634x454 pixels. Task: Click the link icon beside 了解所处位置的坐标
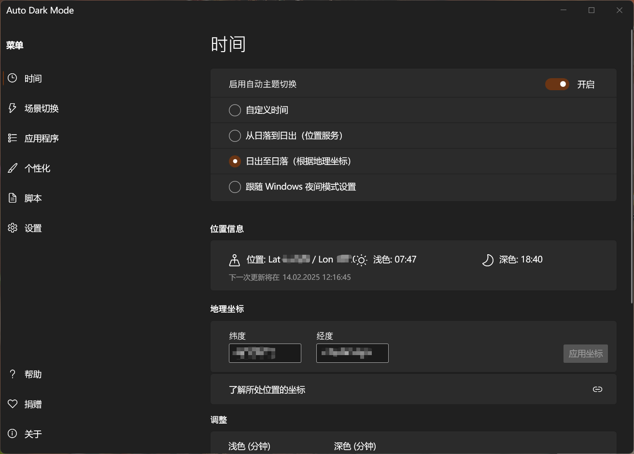(x=597, y=389)
